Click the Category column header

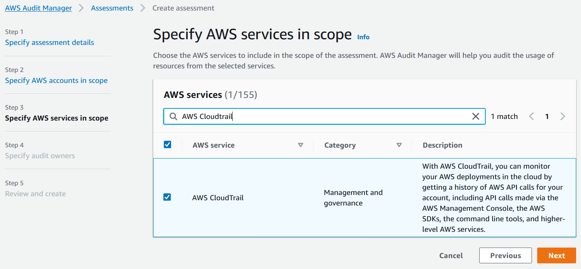[x=340, y=145]
